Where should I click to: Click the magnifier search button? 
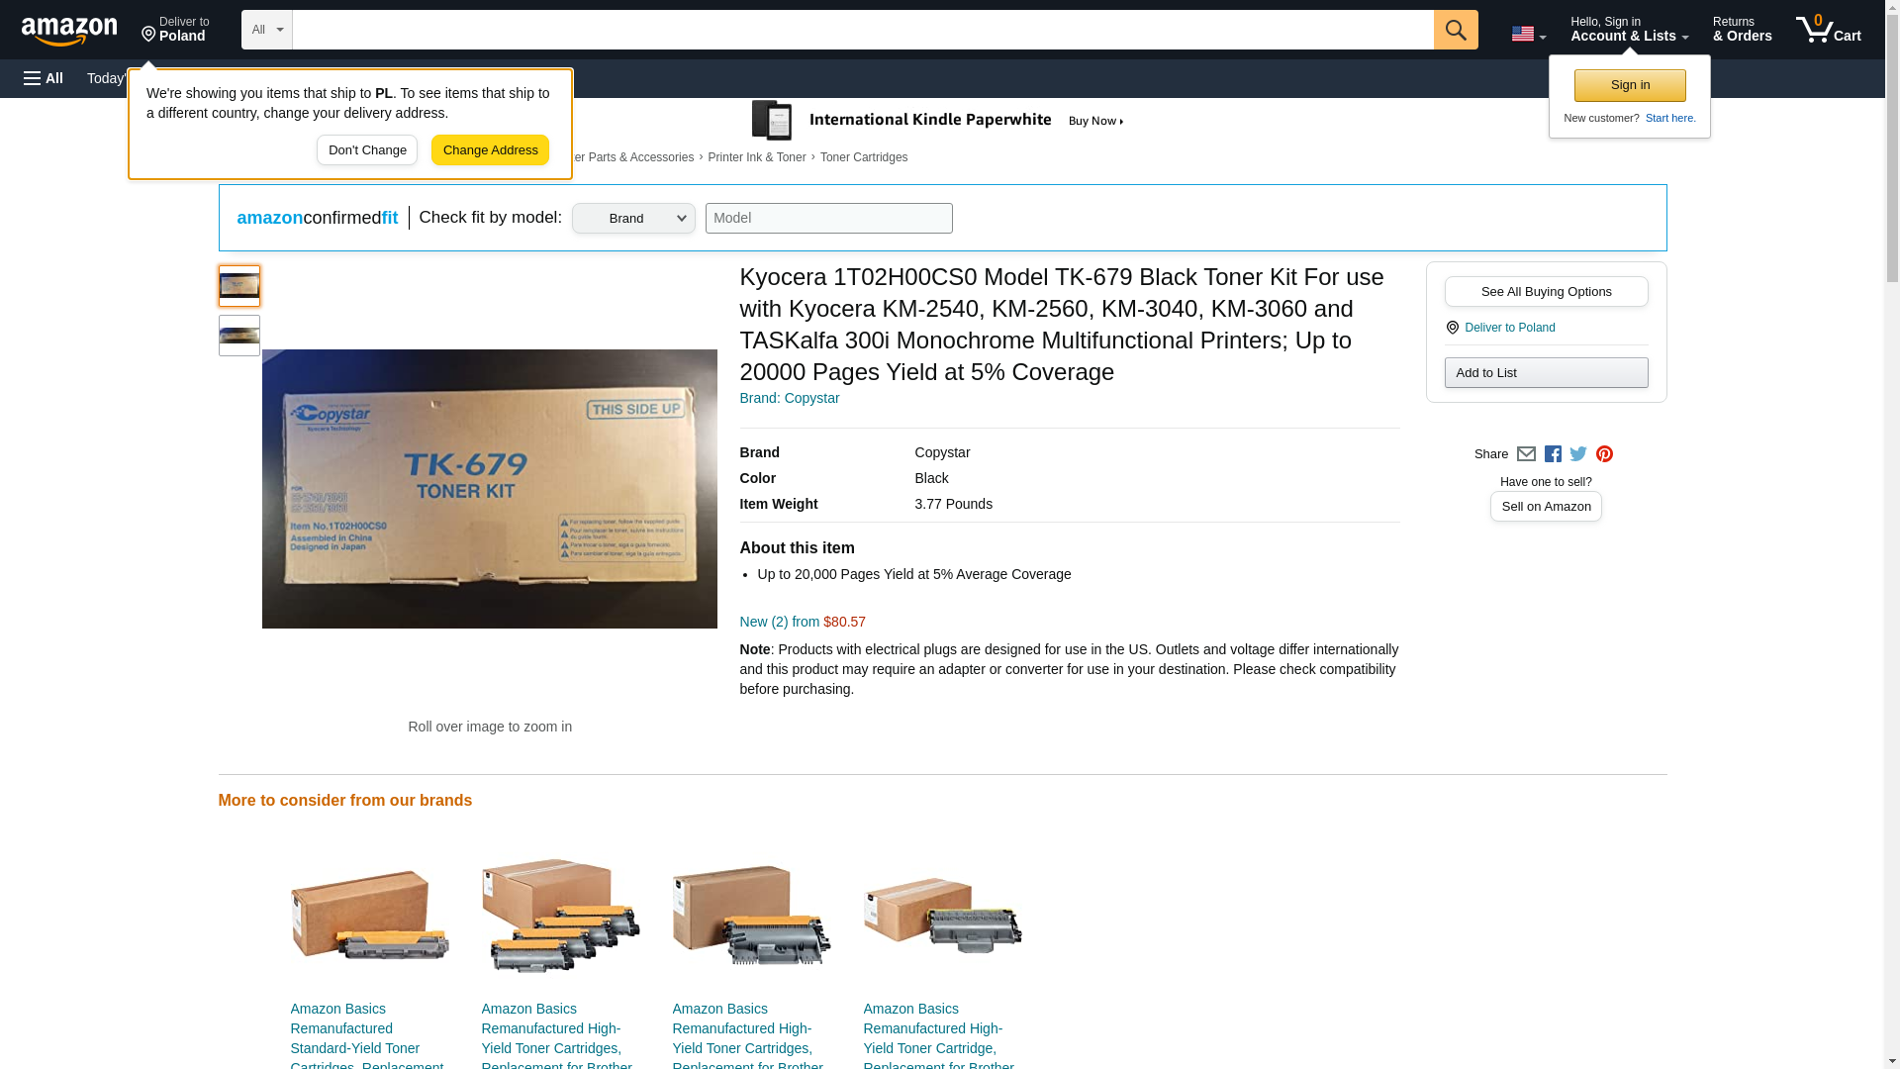click(1456, 30)
